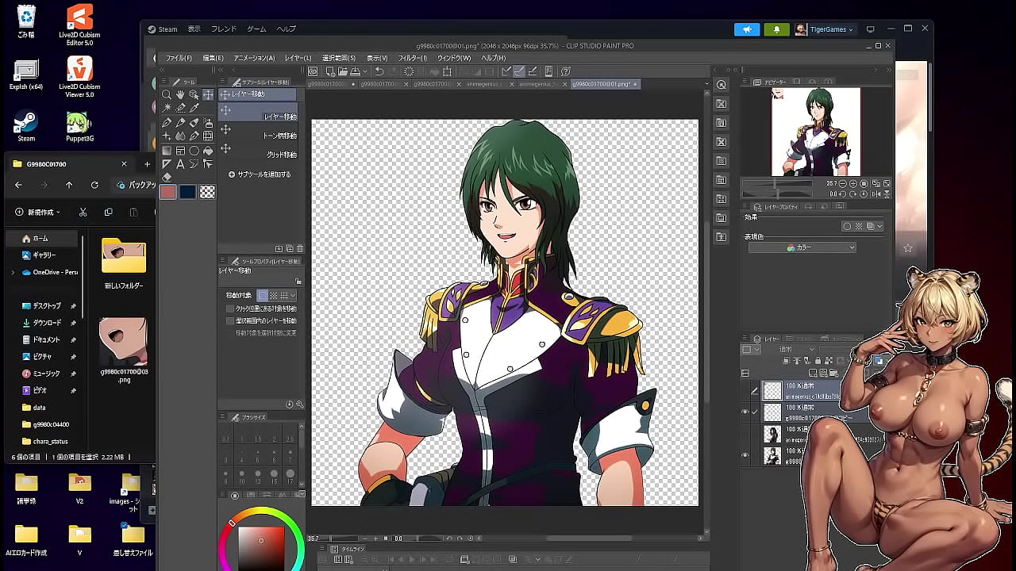Toggle visibility eye of bottom layer
Screen dimensions: 1016x571
(x=745, y=454)
